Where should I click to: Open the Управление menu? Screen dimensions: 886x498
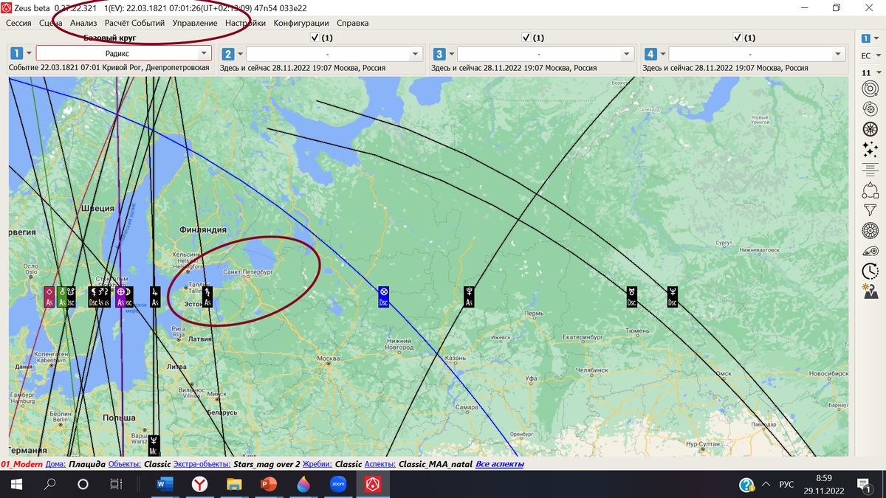click(195, 23)
